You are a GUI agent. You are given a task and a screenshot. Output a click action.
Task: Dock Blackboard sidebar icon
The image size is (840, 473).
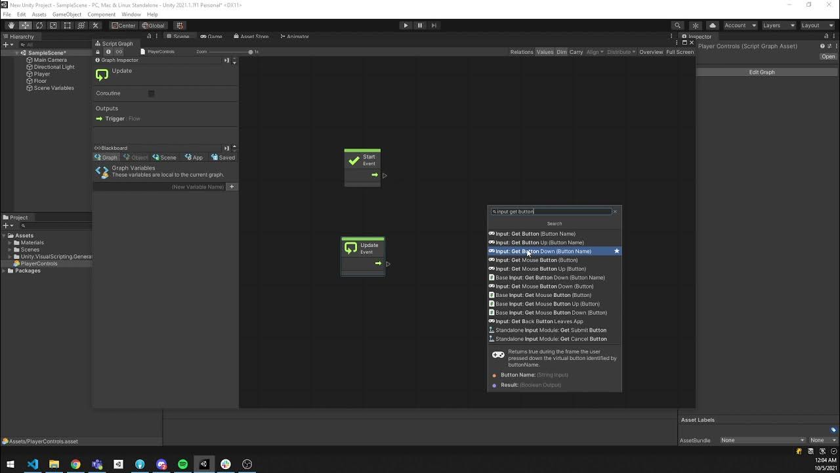tap(226, 148)
